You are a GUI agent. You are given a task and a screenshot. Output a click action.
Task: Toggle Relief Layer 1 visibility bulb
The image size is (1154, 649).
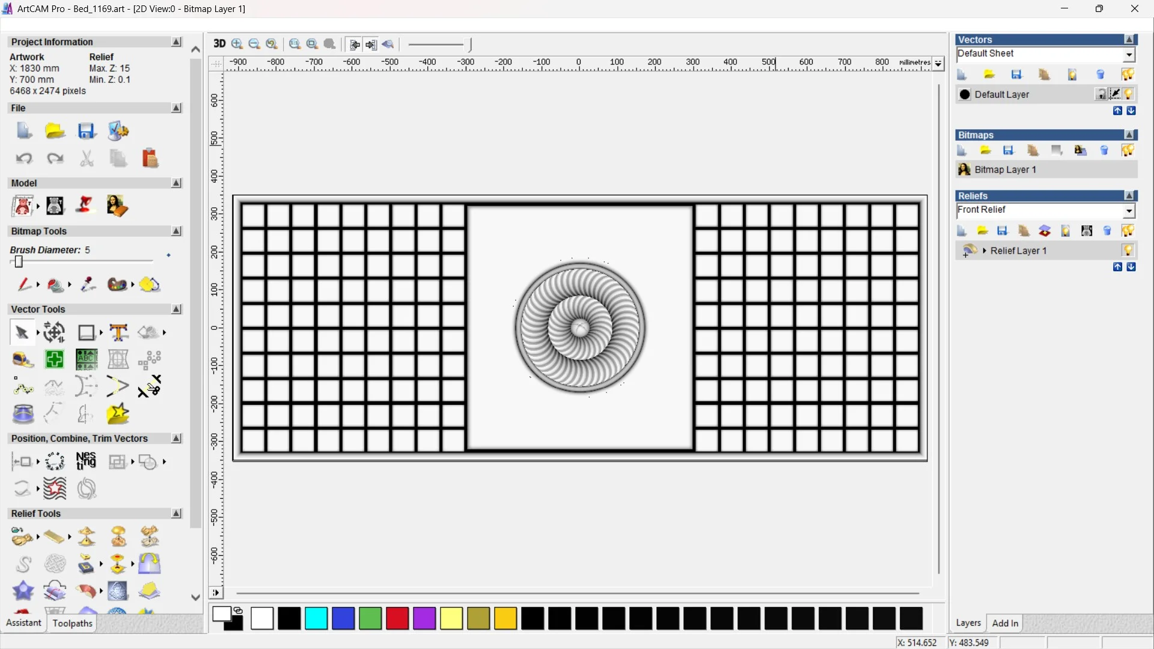pyautogui.click(x=1128, y=251)
